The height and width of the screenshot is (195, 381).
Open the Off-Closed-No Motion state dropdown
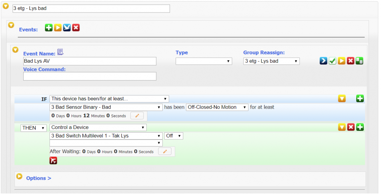(217, 107)
